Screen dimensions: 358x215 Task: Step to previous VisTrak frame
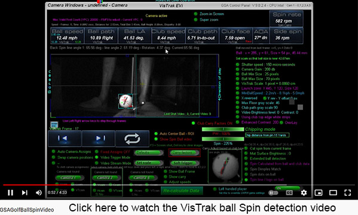tap(65, 139)
